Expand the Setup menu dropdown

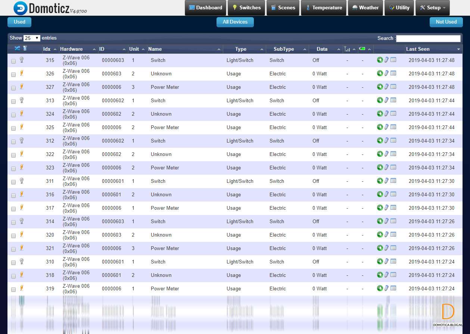pos(432,7)
